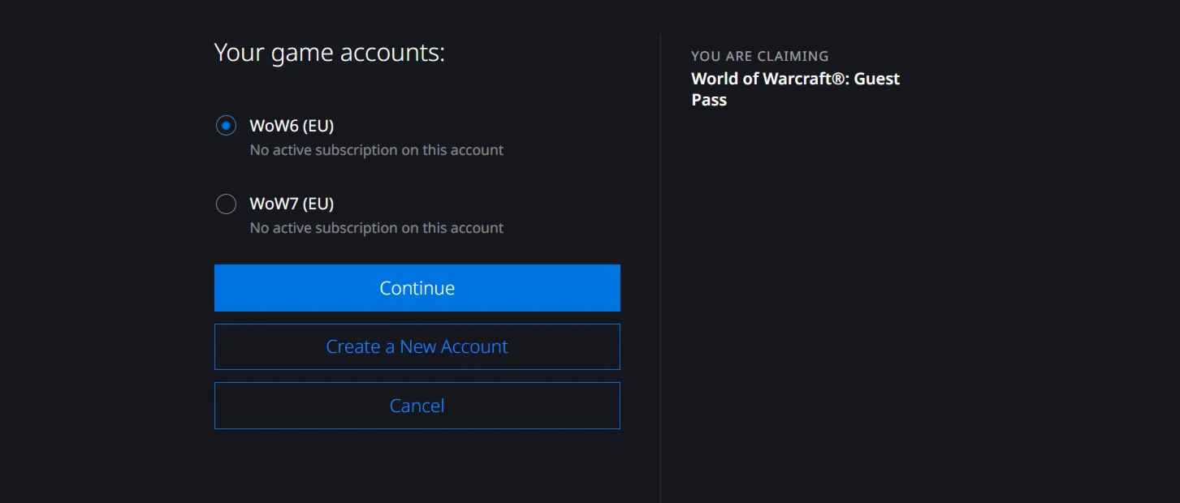Image resolution: width=1180 pixels, height=503 pixels.
Task: Click Create a New Account button
Action: 417,346
